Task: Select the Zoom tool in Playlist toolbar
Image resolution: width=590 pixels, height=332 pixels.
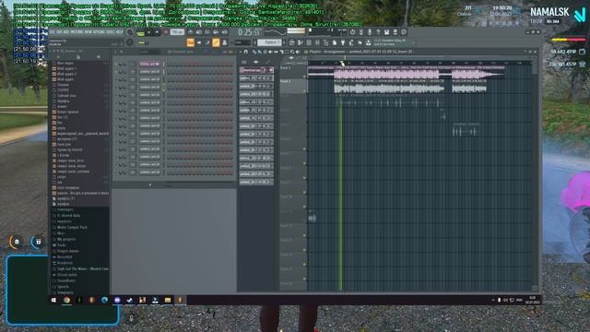Action: pos(292,52)
